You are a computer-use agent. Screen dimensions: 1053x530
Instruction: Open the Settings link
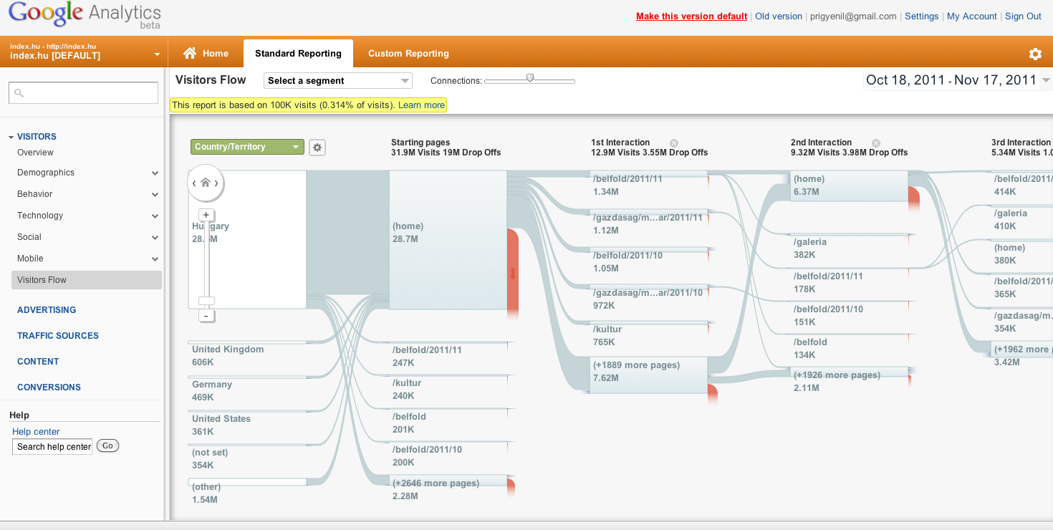click(921, 16)
